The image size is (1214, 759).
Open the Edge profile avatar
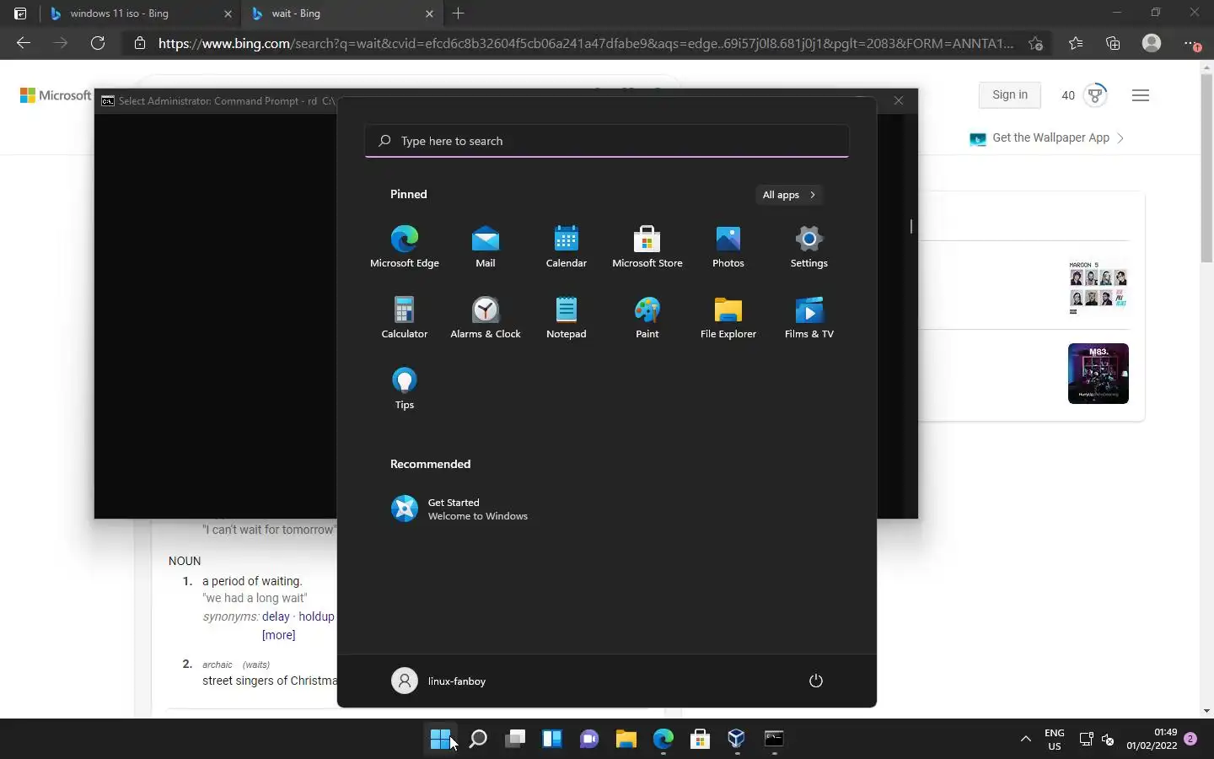[x=1151, y=43]
